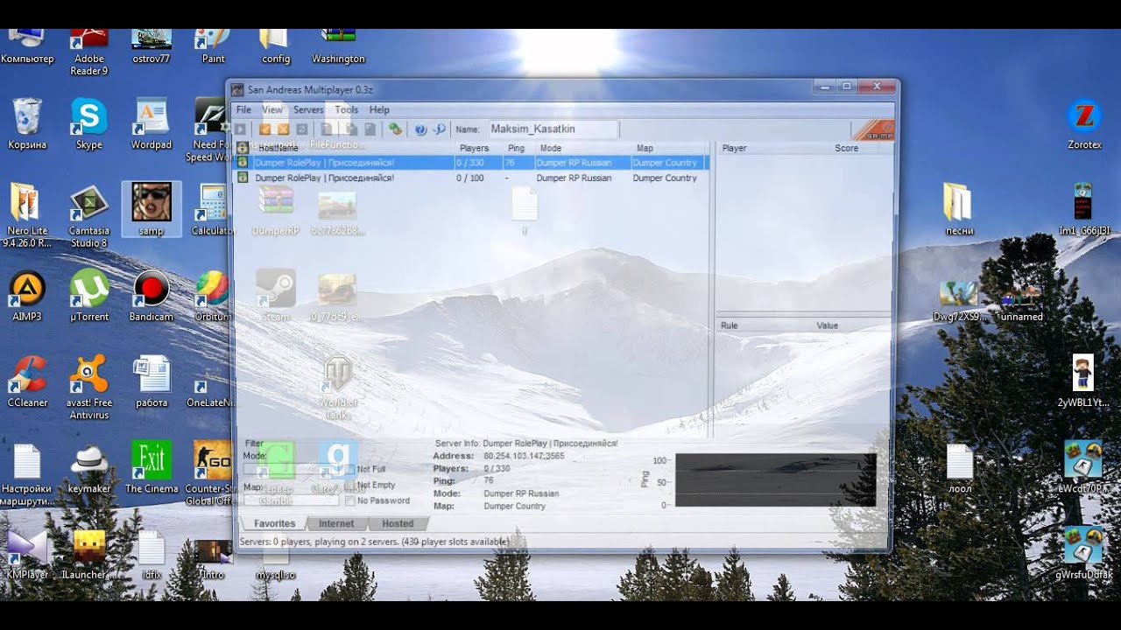The height and width of the screenshot is (630, 1121).
Task: Select the Adobe Reader 9 desktop icon
Action: (x=88, y=54)
